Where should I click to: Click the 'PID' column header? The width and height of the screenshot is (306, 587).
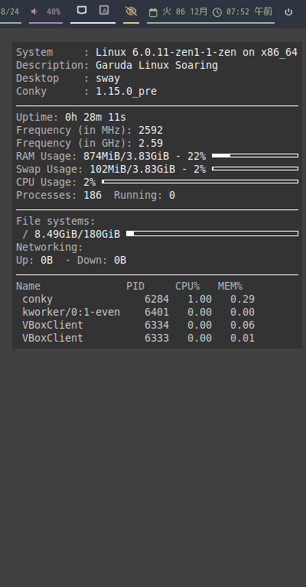pyautogui.click(x=135, y=287)
